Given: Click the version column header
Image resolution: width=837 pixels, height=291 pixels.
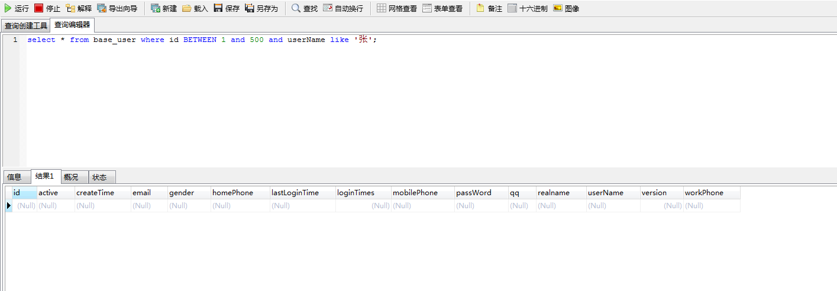Looking at the screenshot, I should pos(662,193).
